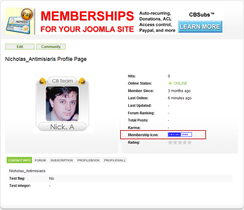
Task: Switch to the Profilebook tab
Action: click(x=88, y=160)
